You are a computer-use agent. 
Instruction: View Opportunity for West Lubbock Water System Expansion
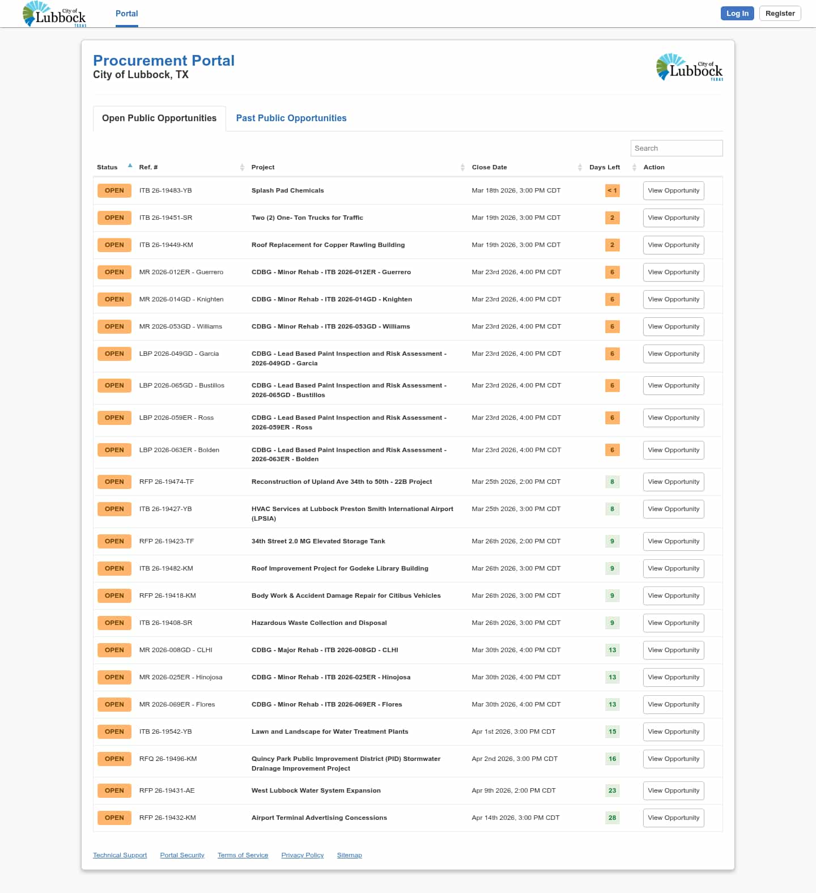673,791
